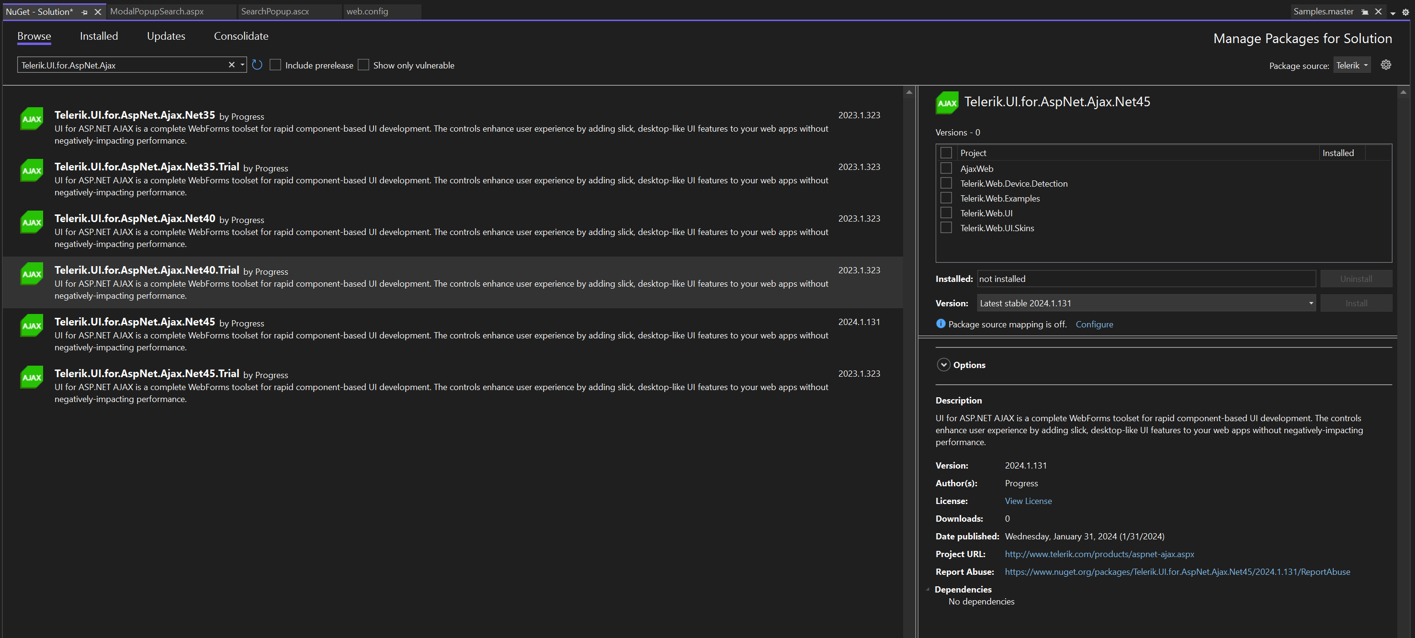Click the Net45.Trial package AJAX icon
The height and width of the screenshot is (638, 1415).
point(32,377)
